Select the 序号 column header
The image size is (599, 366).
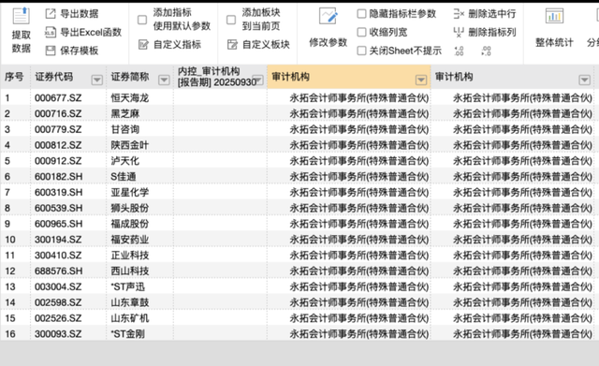14,77
